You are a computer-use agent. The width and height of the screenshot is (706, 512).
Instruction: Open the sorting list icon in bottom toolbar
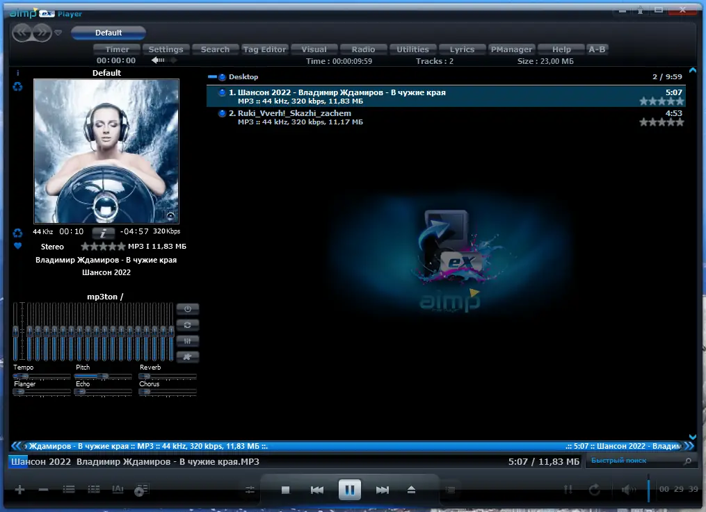[x=68, y=489]
